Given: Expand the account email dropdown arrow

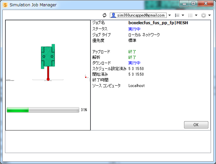Looking at the screenshot, I should point(170,15).
